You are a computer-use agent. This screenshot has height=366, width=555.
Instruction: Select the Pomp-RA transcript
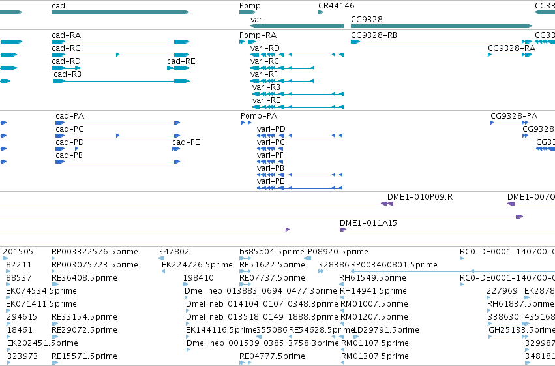247,42
